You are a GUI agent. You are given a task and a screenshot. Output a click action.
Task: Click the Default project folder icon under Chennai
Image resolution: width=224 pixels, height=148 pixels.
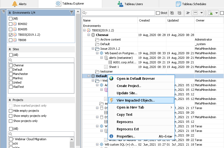coord(97,44)
